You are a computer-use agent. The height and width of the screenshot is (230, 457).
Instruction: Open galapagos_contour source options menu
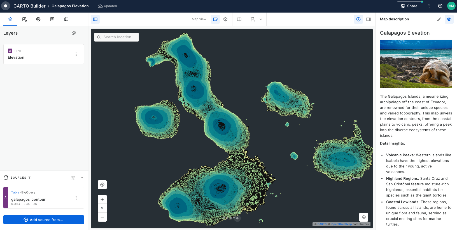tap(76, 198)
